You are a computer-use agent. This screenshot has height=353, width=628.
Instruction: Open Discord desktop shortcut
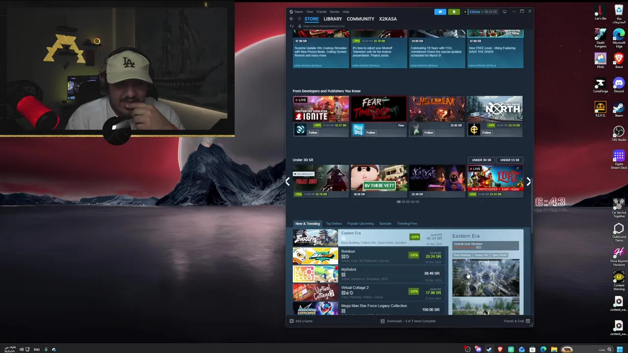coord(619,85)
